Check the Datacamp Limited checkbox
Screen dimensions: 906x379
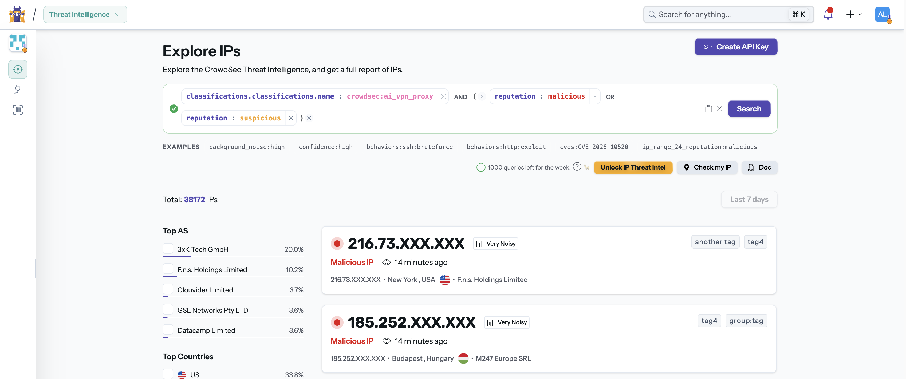pyautogui.click(x=168, y=330)
